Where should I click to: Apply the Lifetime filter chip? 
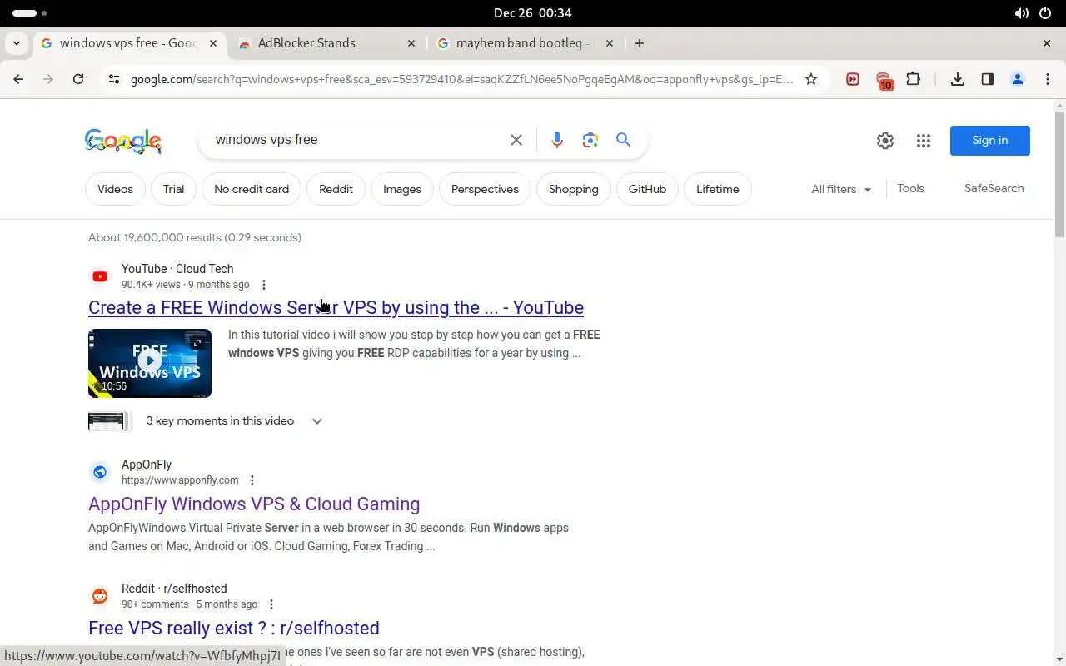tap(718, 189)
